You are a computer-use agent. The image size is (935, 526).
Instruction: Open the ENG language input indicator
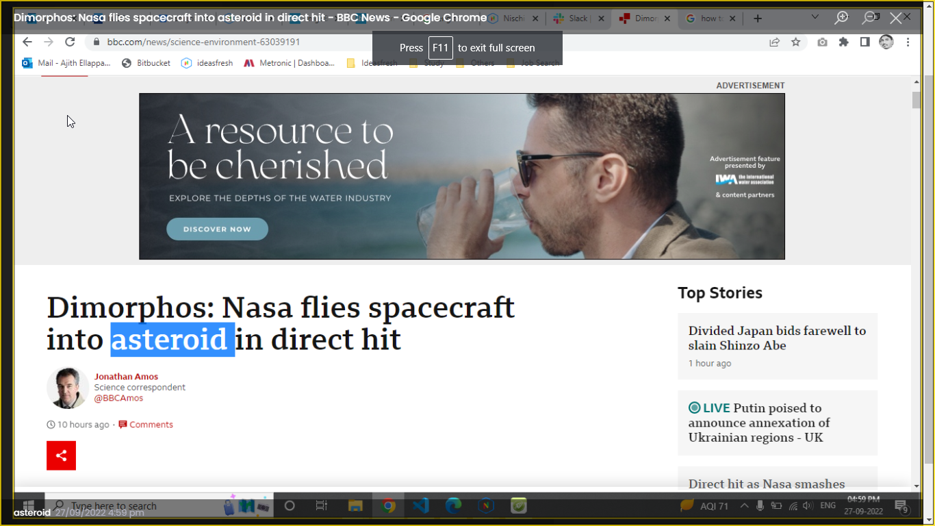pyautogui.click(x=828, y=506)
